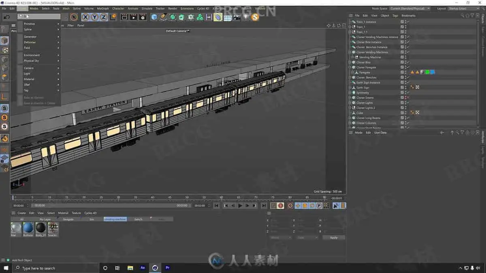Viewport: 486px width, 273px height.
Task: Click the timeline playhead at frame 0
Action: 13,197
